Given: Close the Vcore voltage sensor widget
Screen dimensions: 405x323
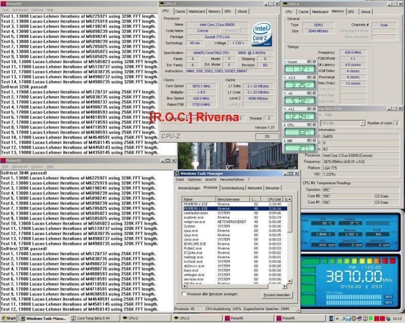Looking at the screenshot, I should 314,62.
